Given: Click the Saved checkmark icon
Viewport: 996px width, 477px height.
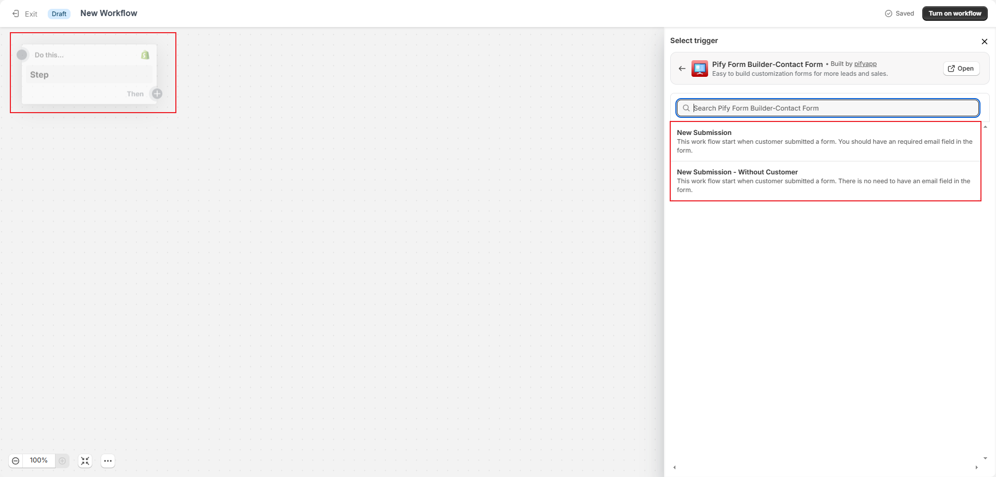Looking at the screenshot, I should coord(889,13).
